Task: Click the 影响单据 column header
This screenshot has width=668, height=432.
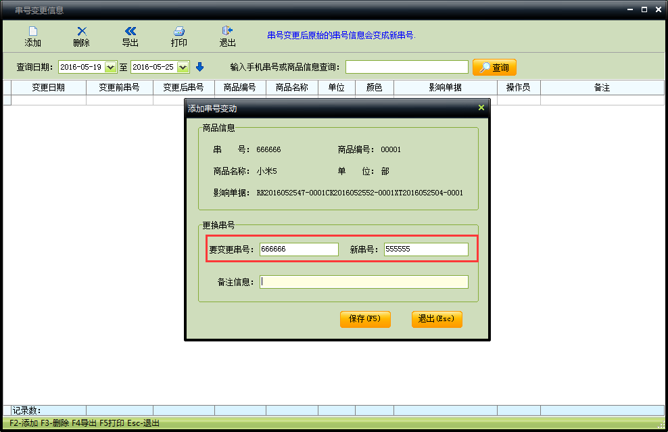Action: tap(445, 87)
